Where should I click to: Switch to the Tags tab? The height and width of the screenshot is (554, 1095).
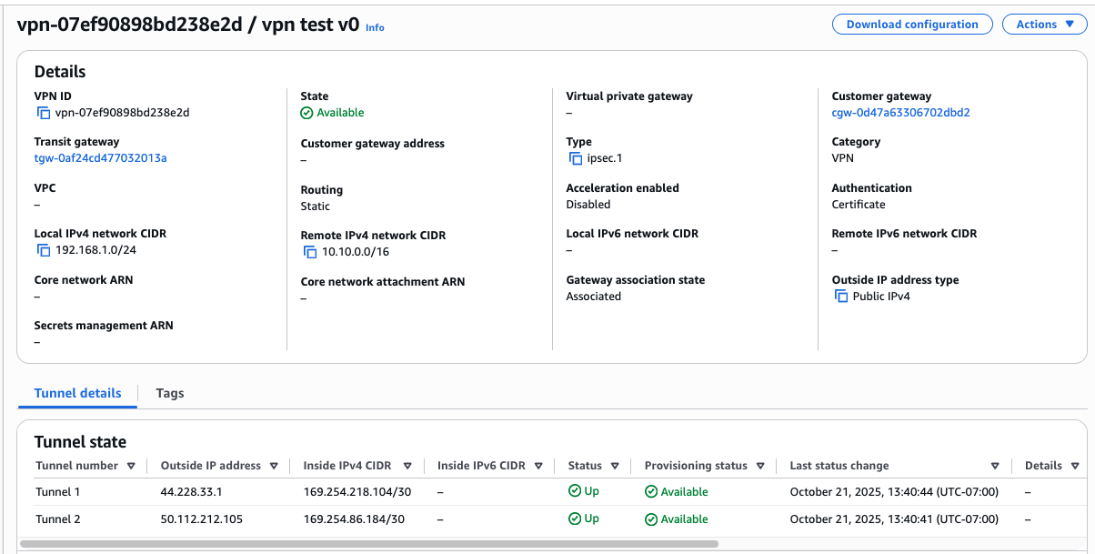click(169, 393)
